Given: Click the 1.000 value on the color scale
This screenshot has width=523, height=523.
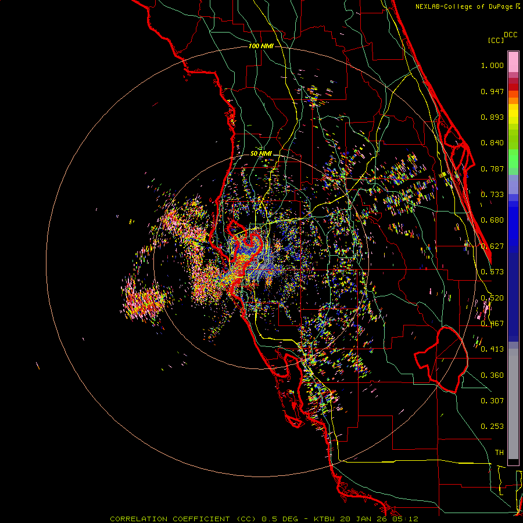Looking at the screenshot, I should tap(492, 66).
